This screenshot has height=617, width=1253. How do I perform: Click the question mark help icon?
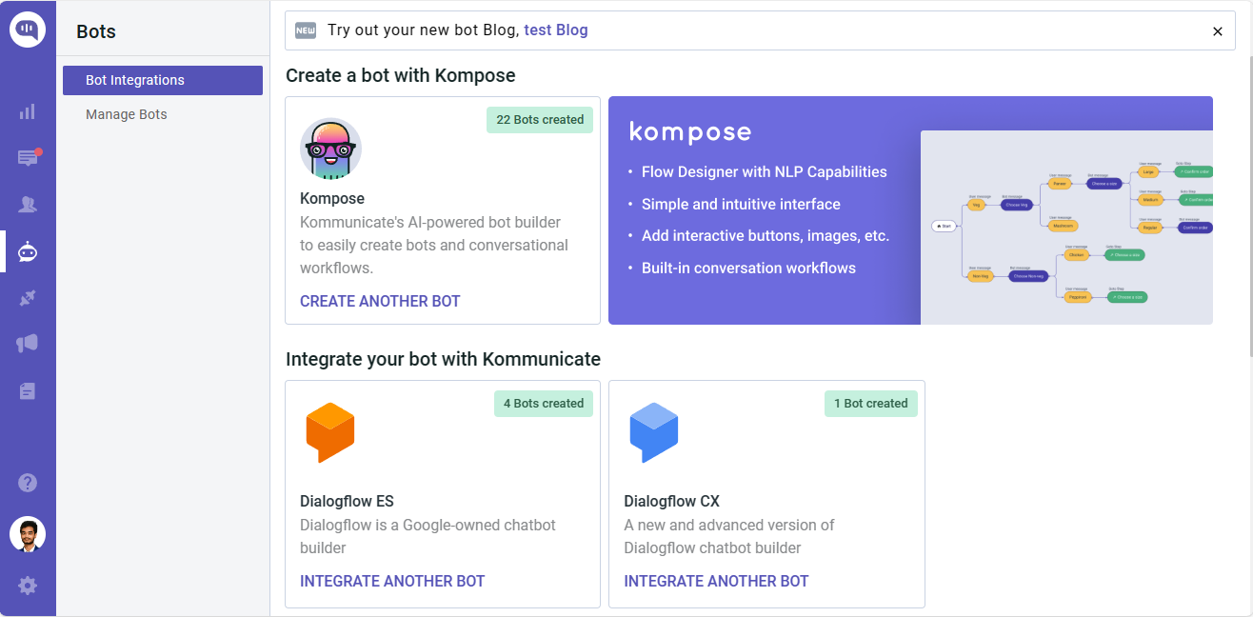28,483
